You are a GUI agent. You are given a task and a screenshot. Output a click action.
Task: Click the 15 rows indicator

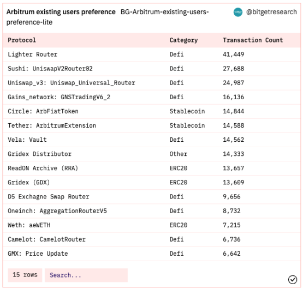[x=25, y=275]
